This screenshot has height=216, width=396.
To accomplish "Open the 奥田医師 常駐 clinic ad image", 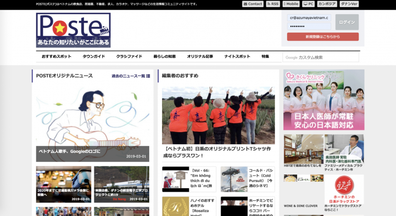I will 344,149.
